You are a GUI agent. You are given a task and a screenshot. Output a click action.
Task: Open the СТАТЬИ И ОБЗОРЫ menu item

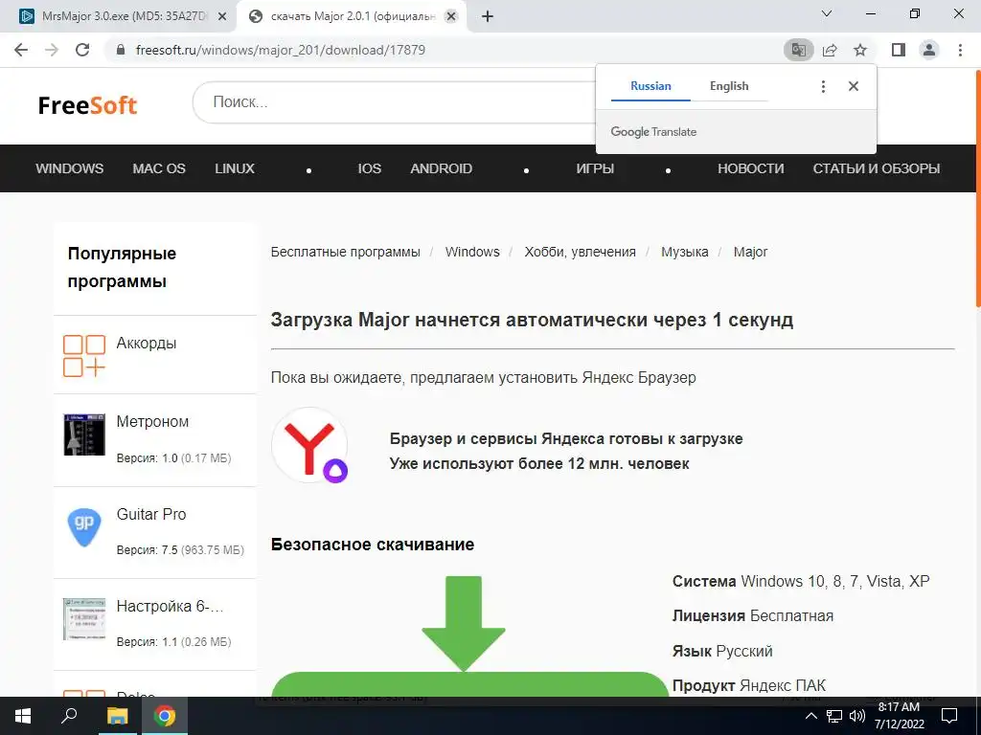(877, 168)
